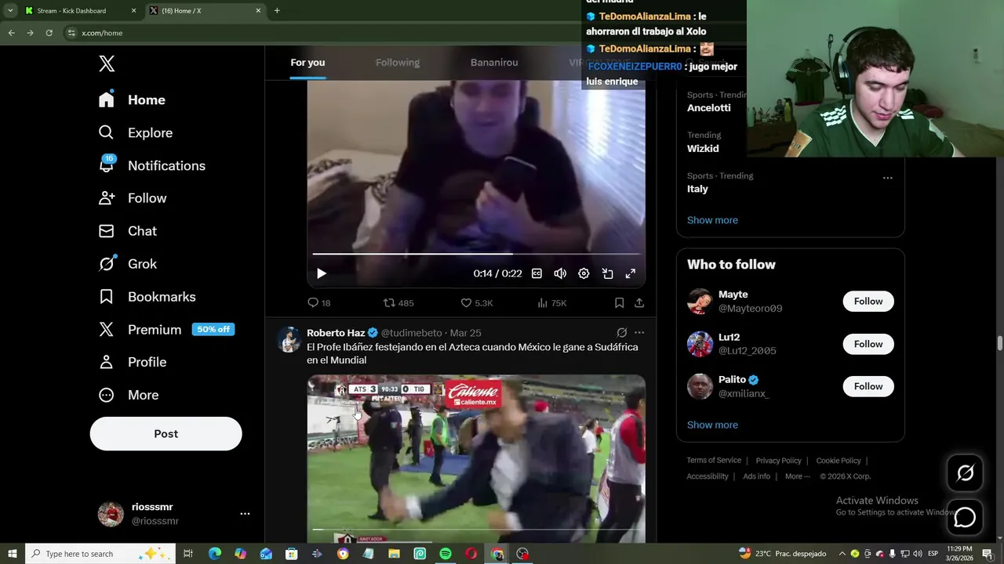Switch to the Bananirou tab

[494, 63]
